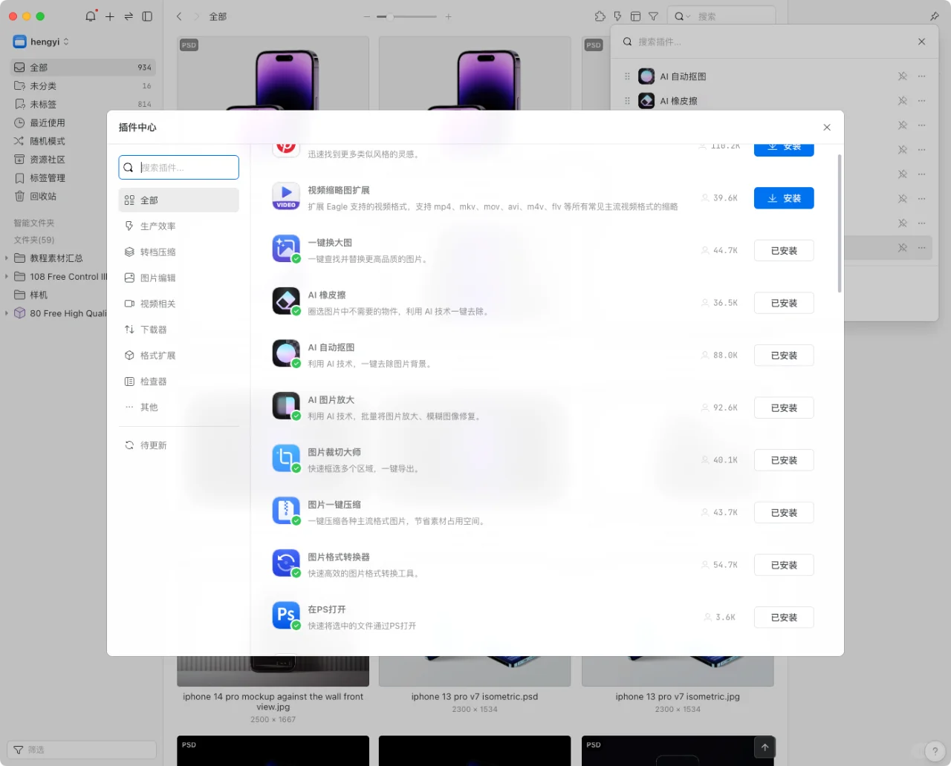The height and width of the screenshot is (766, 951).
Task: Click the 视频缩略图扩展 plugin icon
Action: point(286,196)
